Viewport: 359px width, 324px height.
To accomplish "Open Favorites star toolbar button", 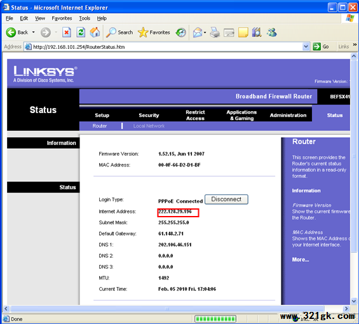I will [154, 32].
